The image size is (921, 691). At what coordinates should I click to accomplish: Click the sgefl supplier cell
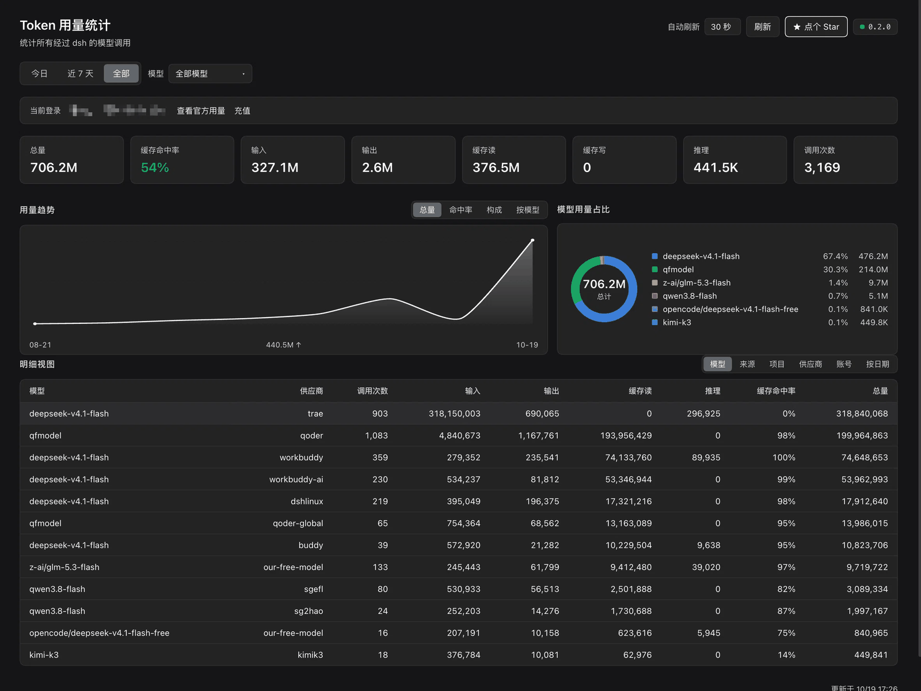point(314,589)
